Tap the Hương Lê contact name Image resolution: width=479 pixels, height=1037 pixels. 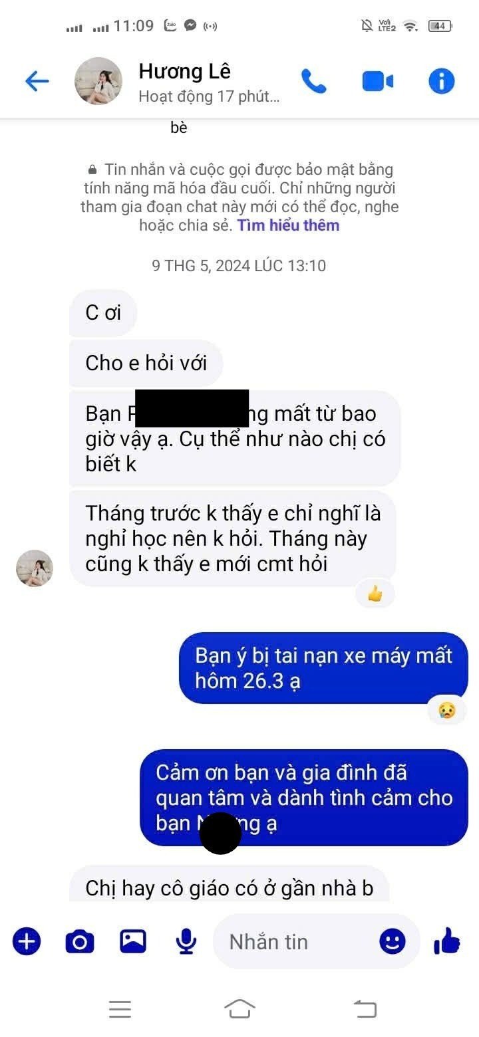pyautogui.click(x=185, y=71)
